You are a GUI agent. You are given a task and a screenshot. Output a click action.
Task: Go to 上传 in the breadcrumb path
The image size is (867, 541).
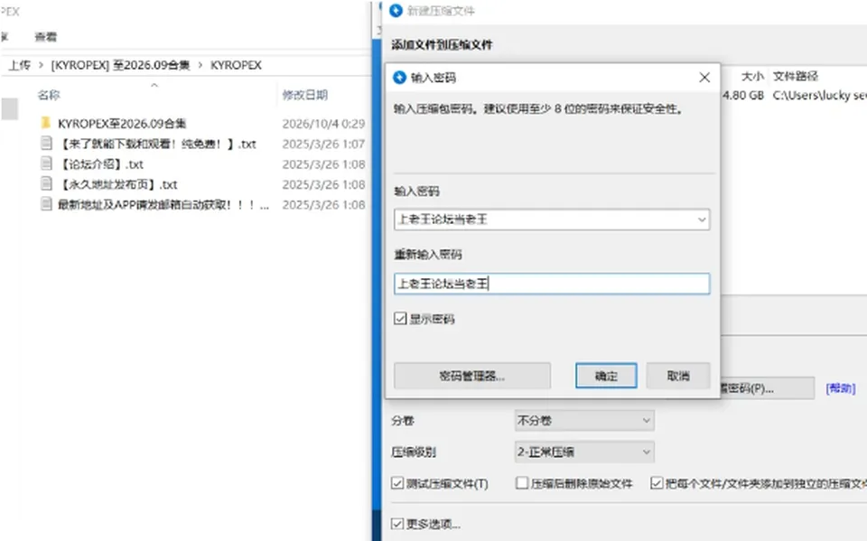tap(19, 65)
